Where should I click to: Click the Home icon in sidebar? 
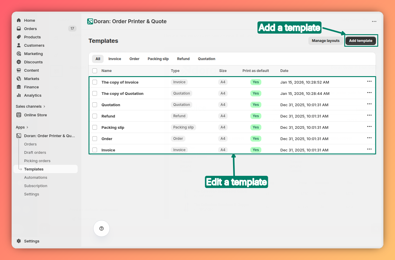pyautogui.click(x=19, y=20)
